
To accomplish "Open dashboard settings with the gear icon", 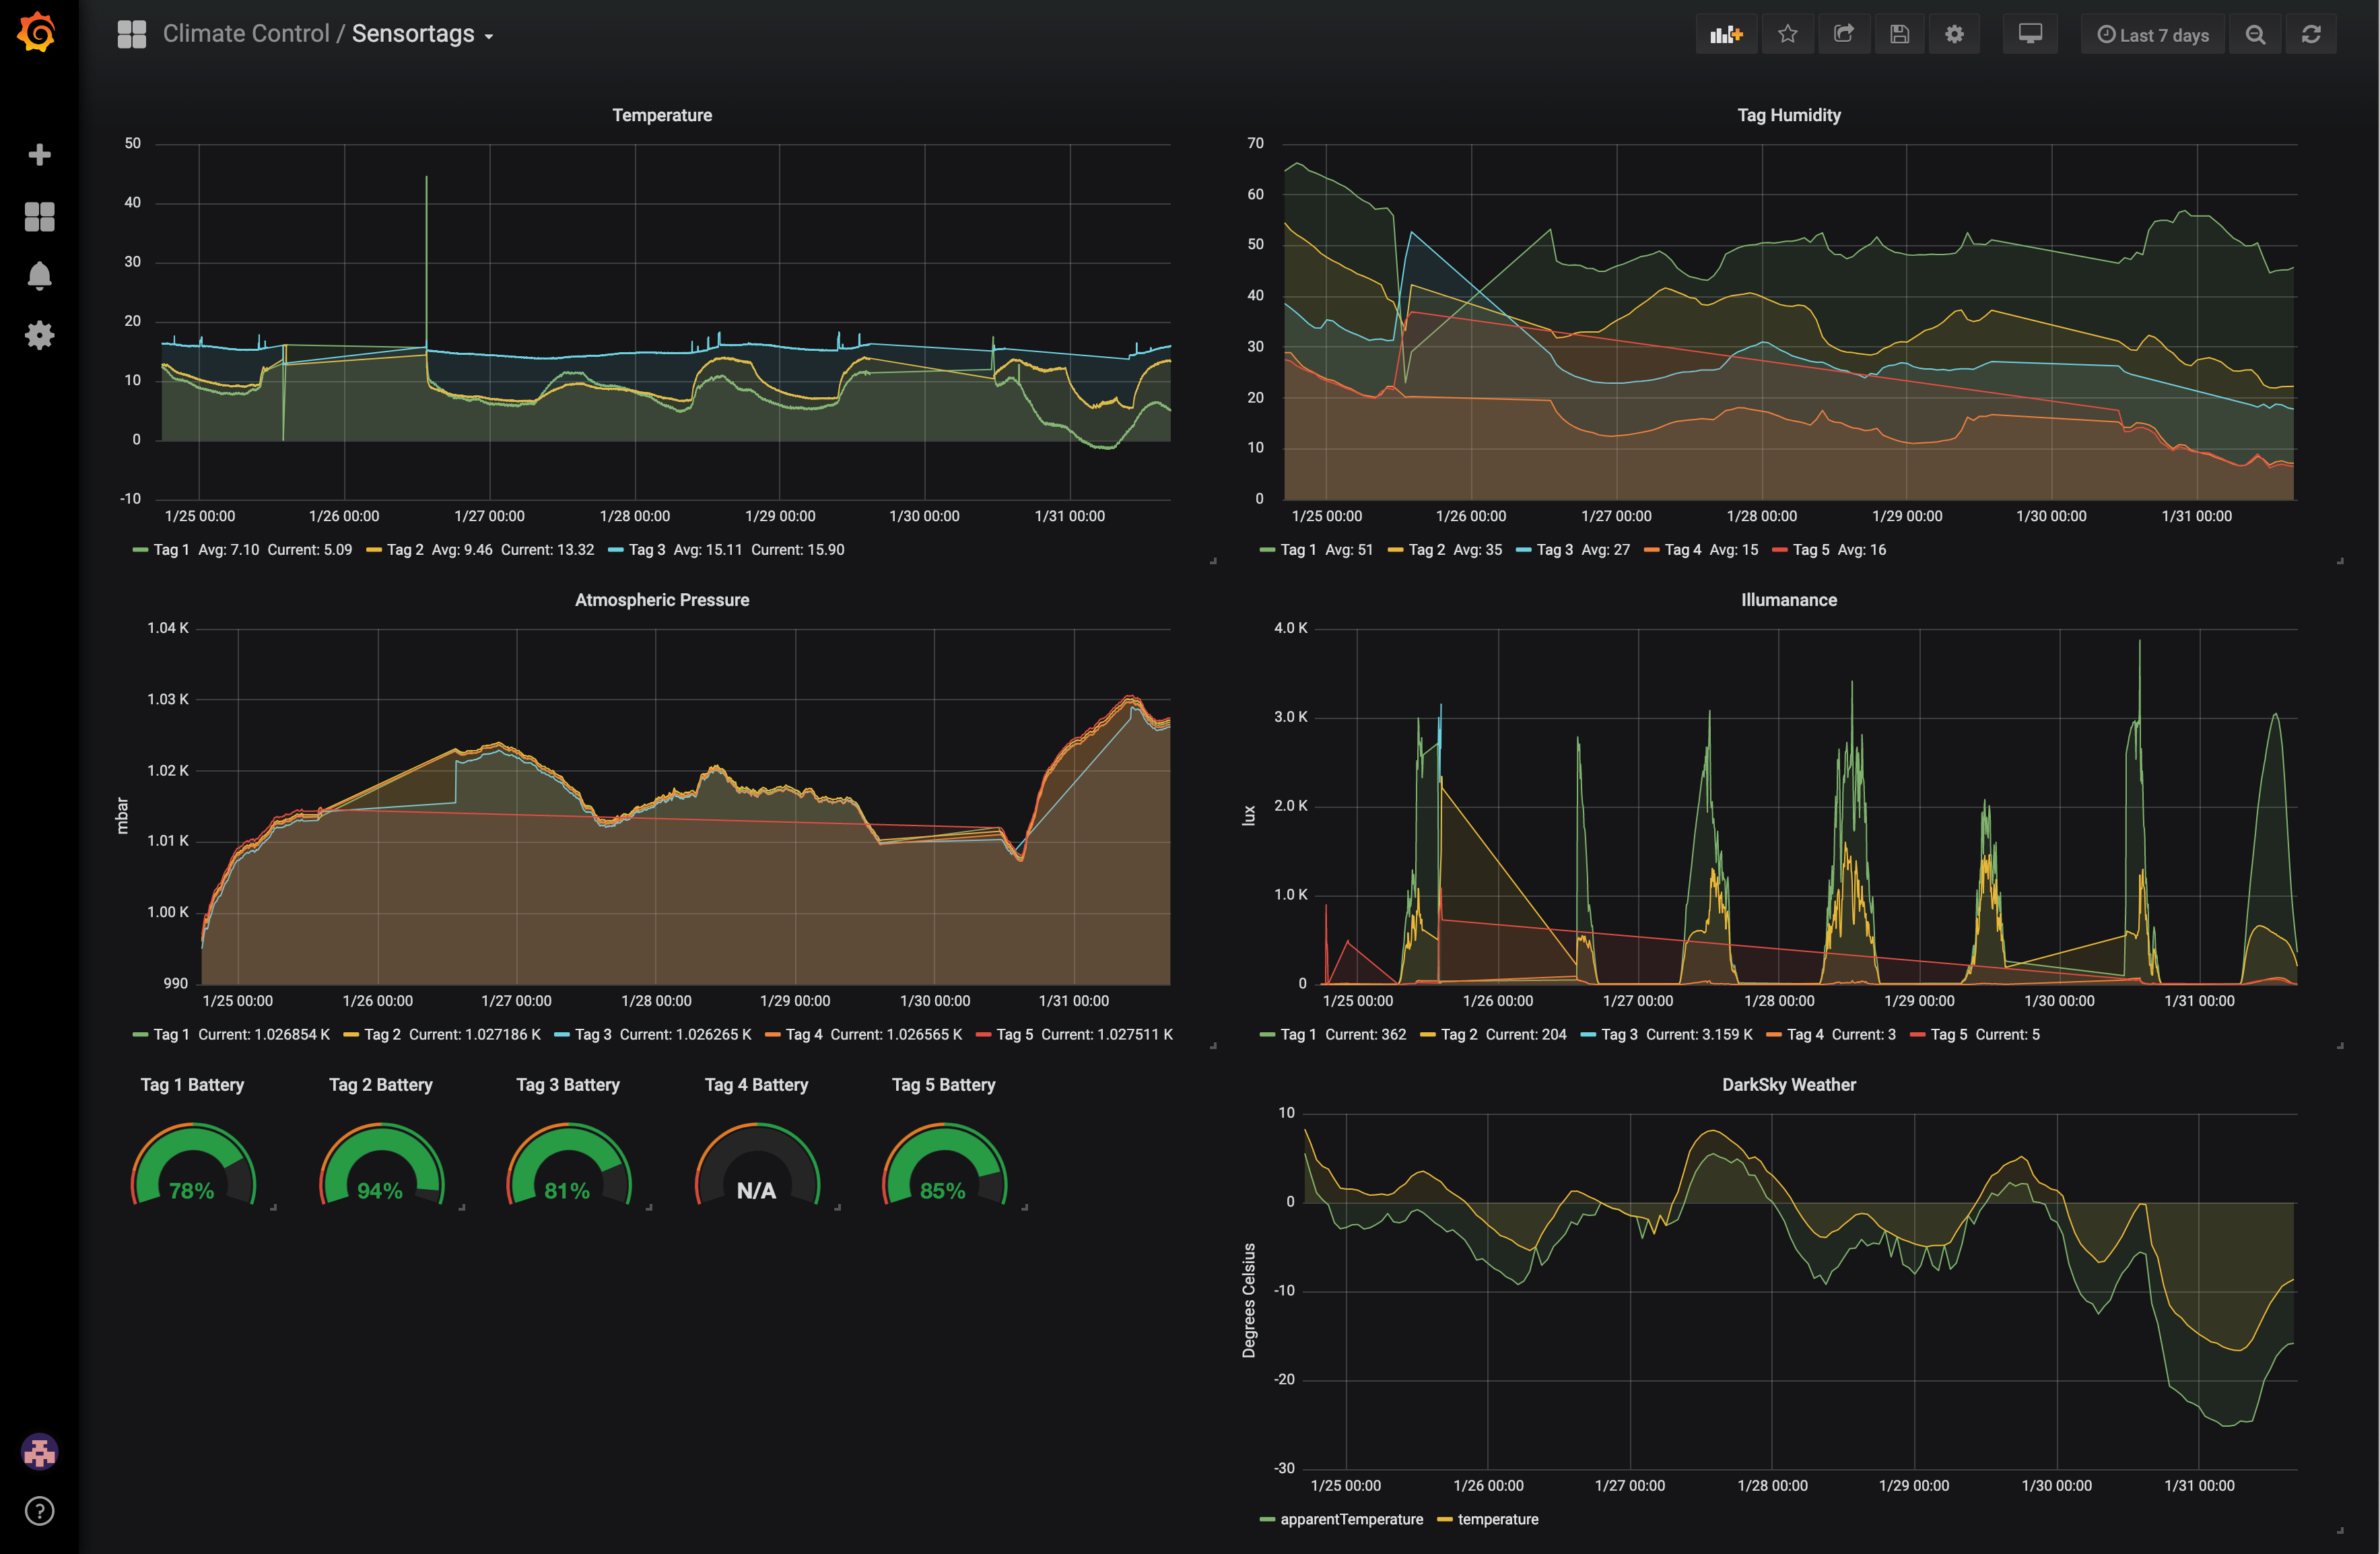I will [x=1954, y=33].
